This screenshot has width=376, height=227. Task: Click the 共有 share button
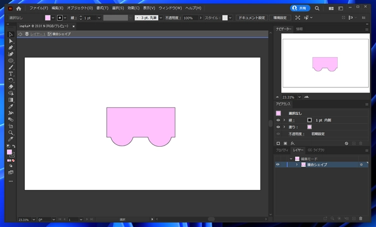300,8
